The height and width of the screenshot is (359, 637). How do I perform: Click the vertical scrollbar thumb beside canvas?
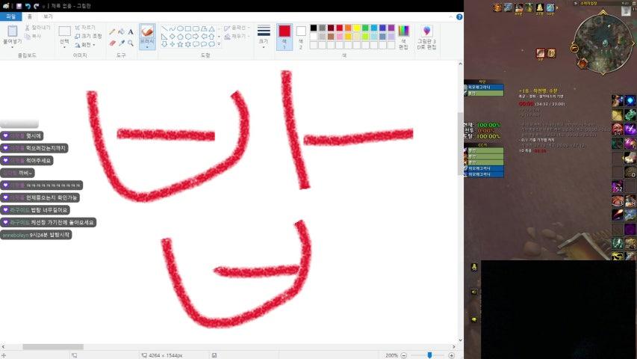point(460,144)
